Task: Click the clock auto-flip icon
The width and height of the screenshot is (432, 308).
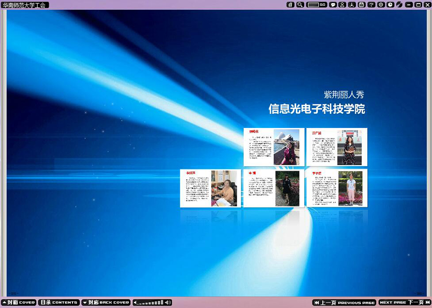Action: point(390,5)
